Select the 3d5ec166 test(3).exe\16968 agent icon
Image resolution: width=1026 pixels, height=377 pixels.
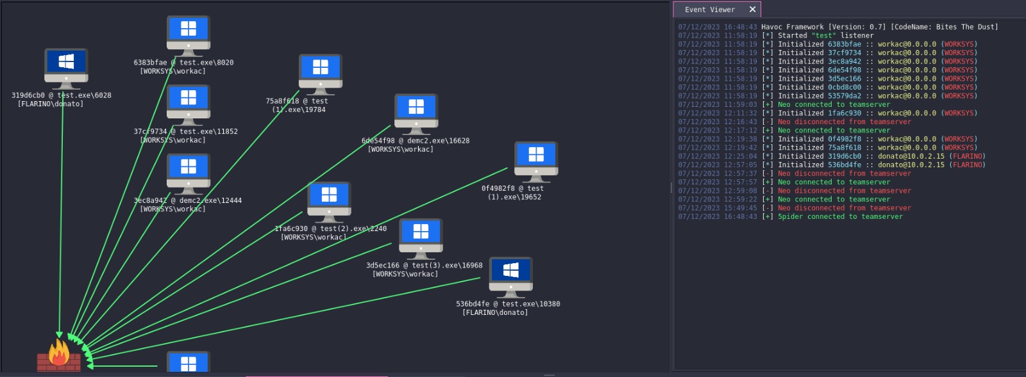tap(421, 239)
